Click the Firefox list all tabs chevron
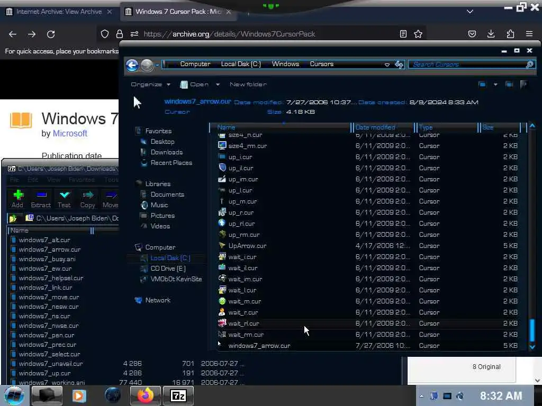This screenshot has width=542, height=406. tap(470, 12)
